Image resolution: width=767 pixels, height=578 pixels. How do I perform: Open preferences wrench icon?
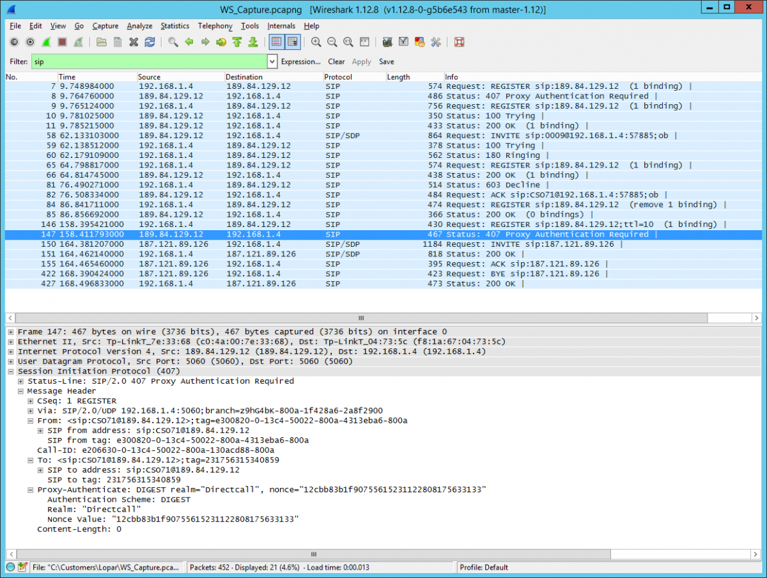coord(436,42)
